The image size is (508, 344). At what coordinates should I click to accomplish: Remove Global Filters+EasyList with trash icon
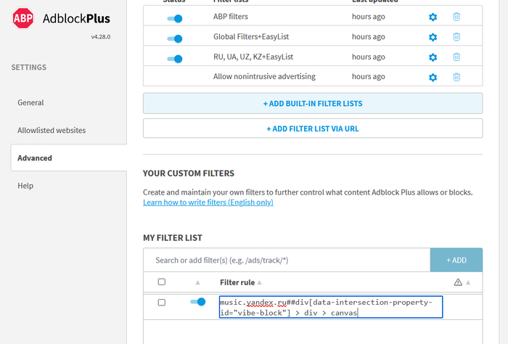tap(456, 37)
